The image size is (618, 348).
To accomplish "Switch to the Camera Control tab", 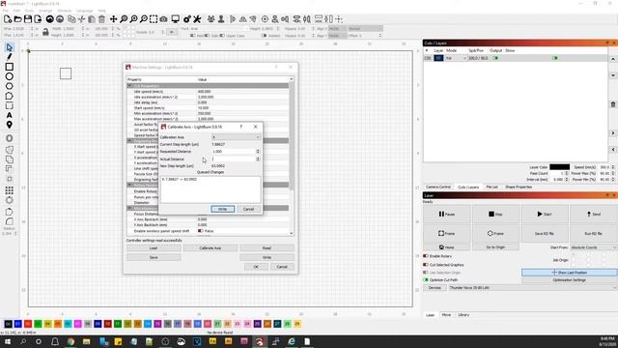I will coord(438,187).
